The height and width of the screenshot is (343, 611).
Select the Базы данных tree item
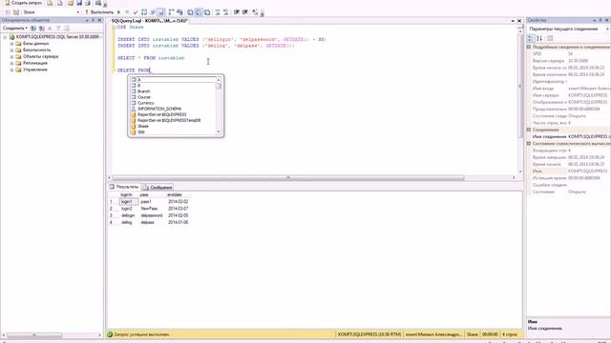[x=36, y=44]
